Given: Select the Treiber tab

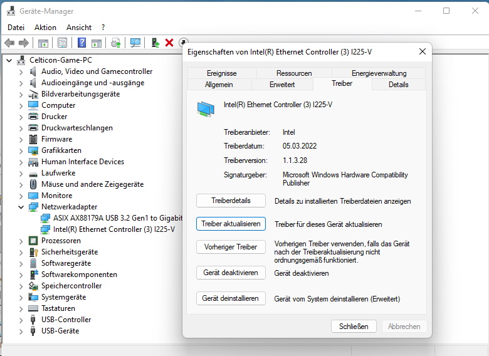Looking at the screenshot, I should click(x=342, y=83).
